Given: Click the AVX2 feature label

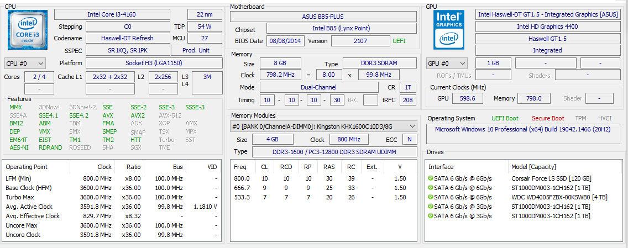Looking at the screenshot, I should pyautogui.click(x=138, y=115).
